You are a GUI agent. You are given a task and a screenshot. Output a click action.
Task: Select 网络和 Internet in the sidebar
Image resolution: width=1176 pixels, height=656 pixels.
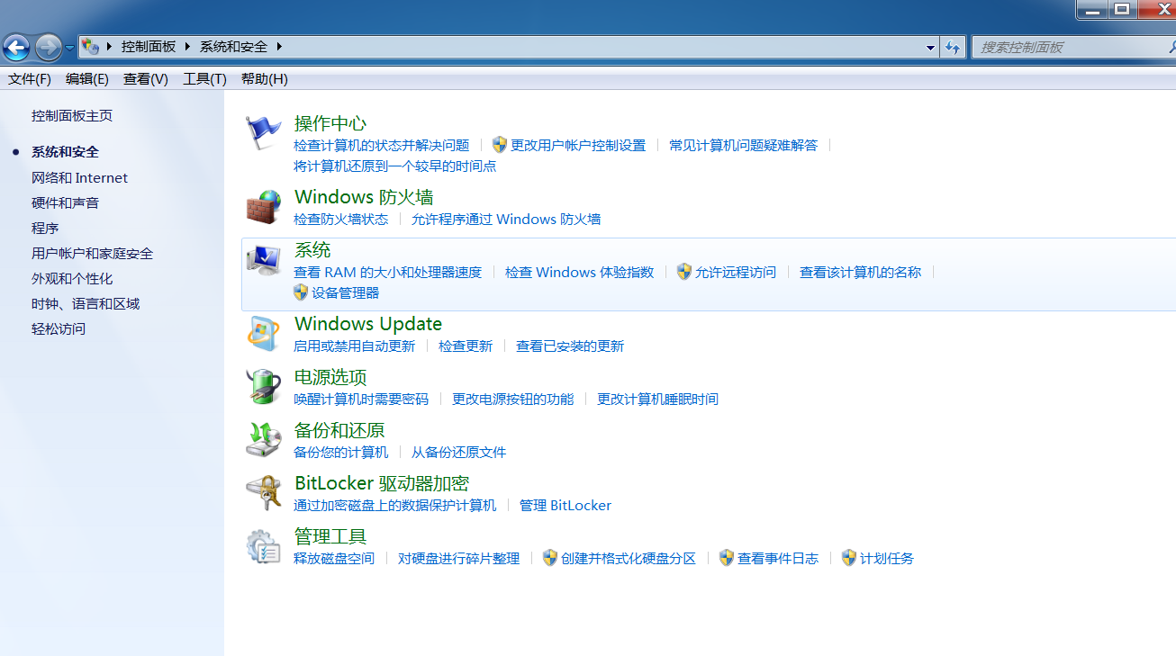coord(79,178)
